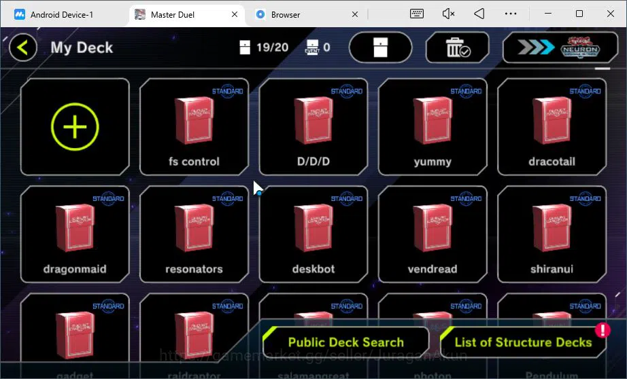Maximize the emulator window
Viewport: 627px width, 379px height.
click(x=579, y=14)
